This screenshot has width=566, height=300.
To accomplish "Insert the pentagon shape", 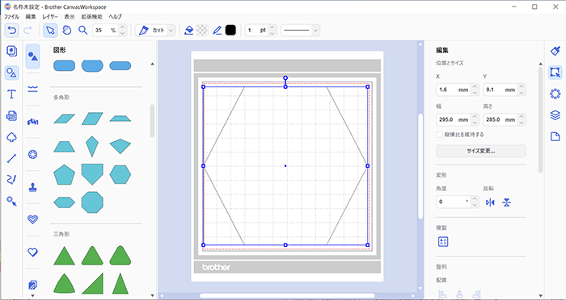I will (64, 175).
